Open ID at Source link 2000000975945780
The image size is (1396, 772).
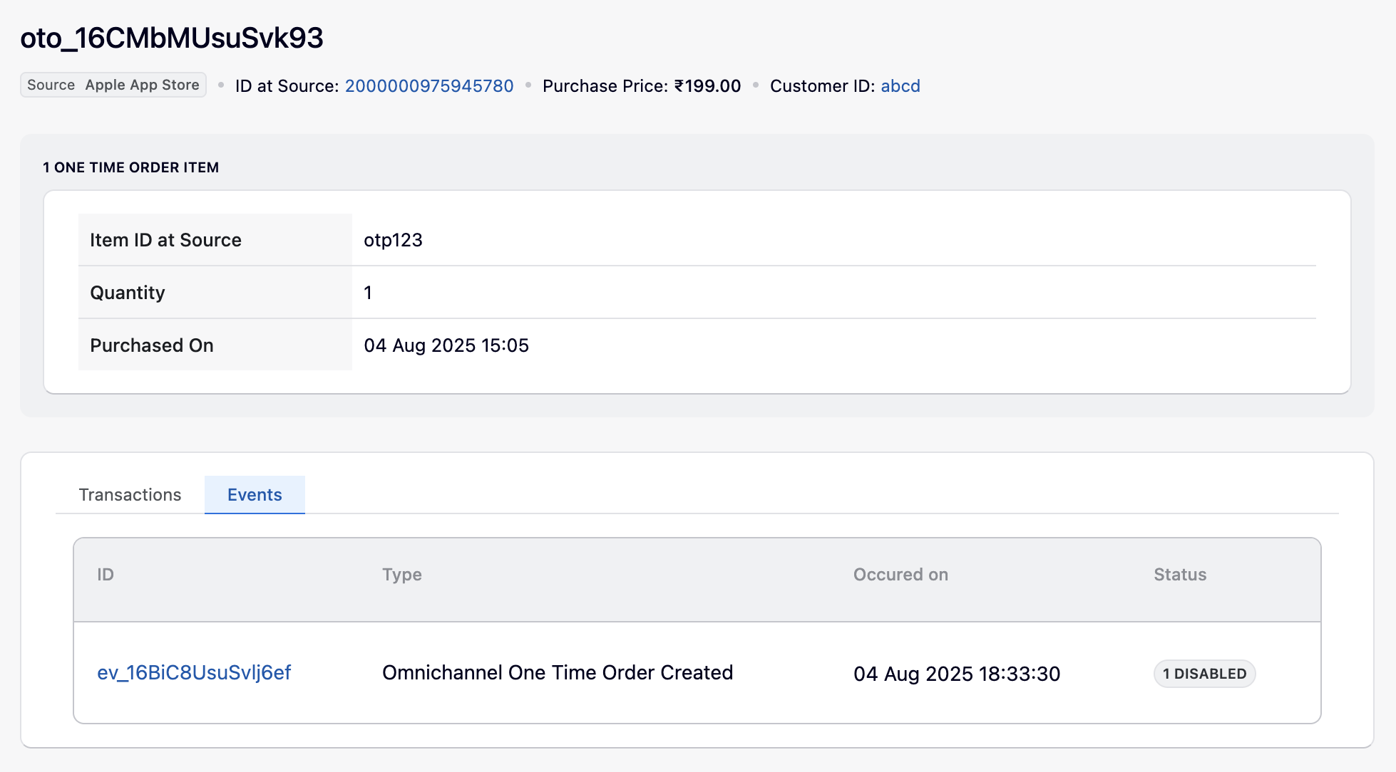tap(428, 86)
